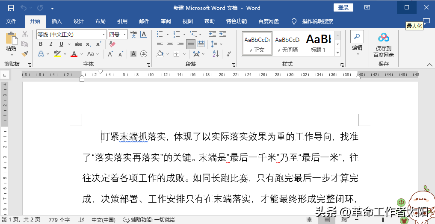Switch to the 布局 tab

[x=101, y=21]
